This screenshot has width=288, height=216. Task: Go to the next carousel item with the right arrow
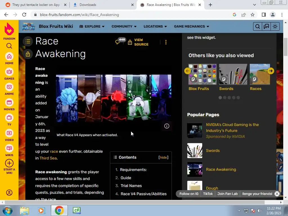point(271,71)
